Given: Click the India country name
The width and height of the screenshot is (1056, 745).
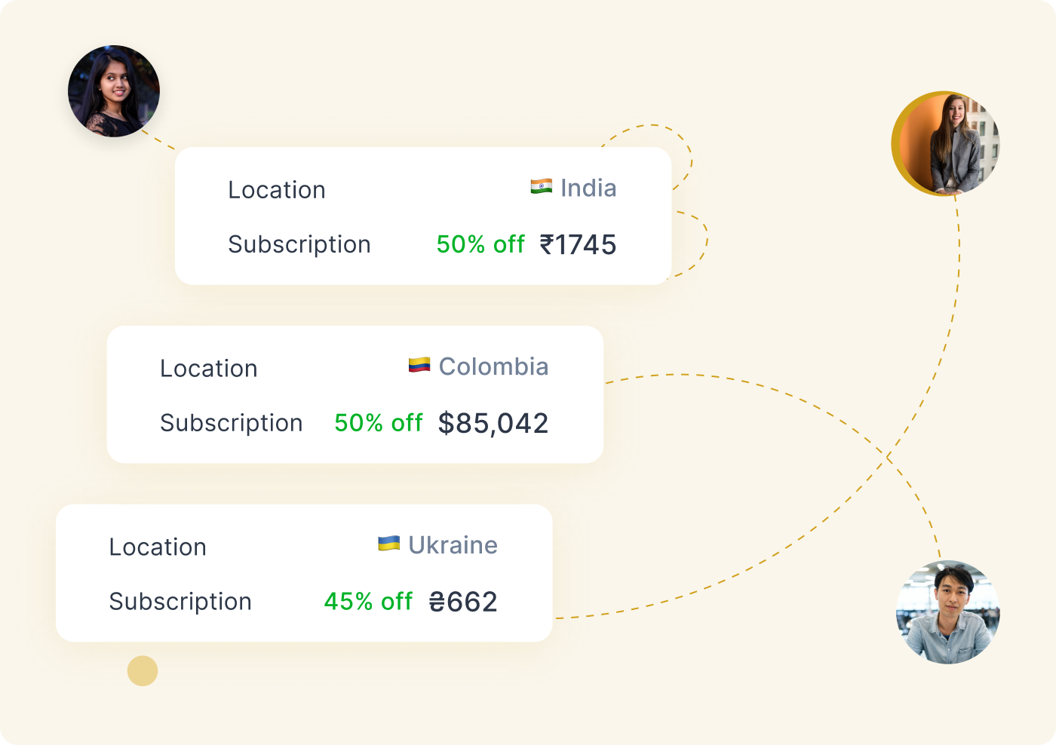Looking at the screenshot, I should (x=588, y=188).
